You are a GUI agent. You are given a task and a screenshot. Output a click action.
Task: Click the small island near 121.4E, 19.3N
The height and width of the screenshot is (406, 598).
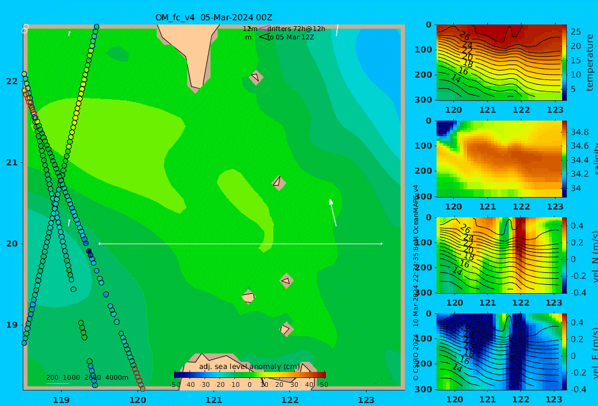tap(248, 297)
